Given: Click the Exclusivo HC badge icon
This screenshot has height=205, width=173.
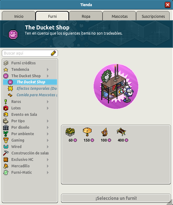Looking at the screenshot, I should coord(6,160).
